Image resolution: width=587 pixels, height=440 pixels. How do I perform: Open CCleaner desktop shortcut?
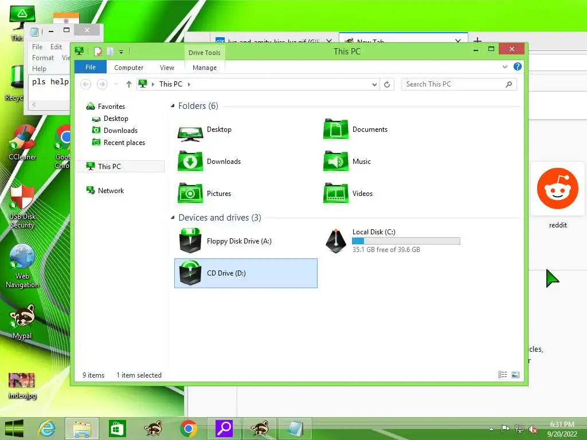22,142
